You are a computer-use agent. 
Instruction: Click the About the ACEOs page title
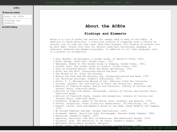(105, 26)
